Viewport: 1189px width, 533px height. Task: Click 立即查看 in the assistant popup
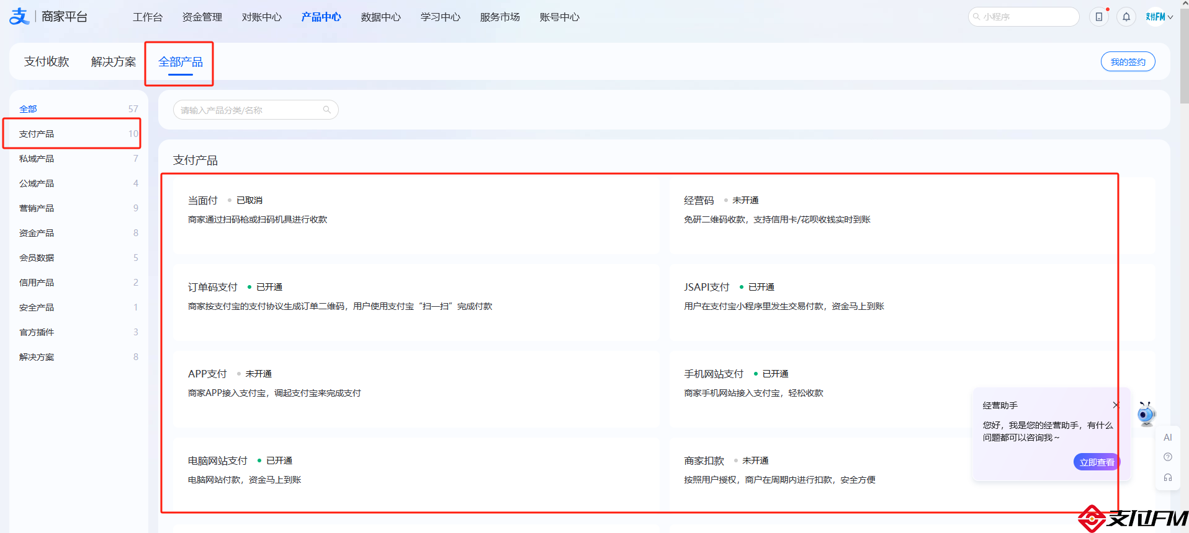(x=1097, y=462)
